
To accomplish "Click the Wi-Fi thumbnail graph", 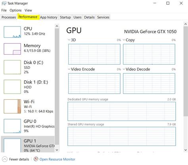I will [x=12, y=106].
